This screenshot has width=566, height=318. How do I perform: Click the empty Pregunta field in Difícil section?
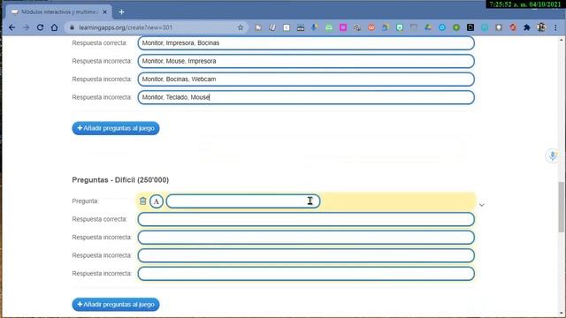point(243,201)
